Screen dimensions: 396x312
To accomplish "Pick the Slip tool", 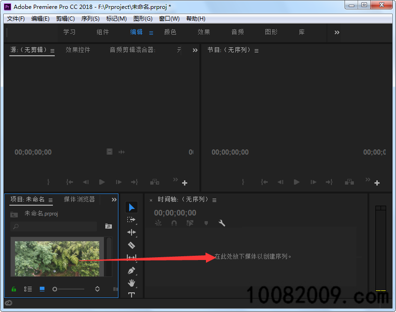I will point(132,257).
